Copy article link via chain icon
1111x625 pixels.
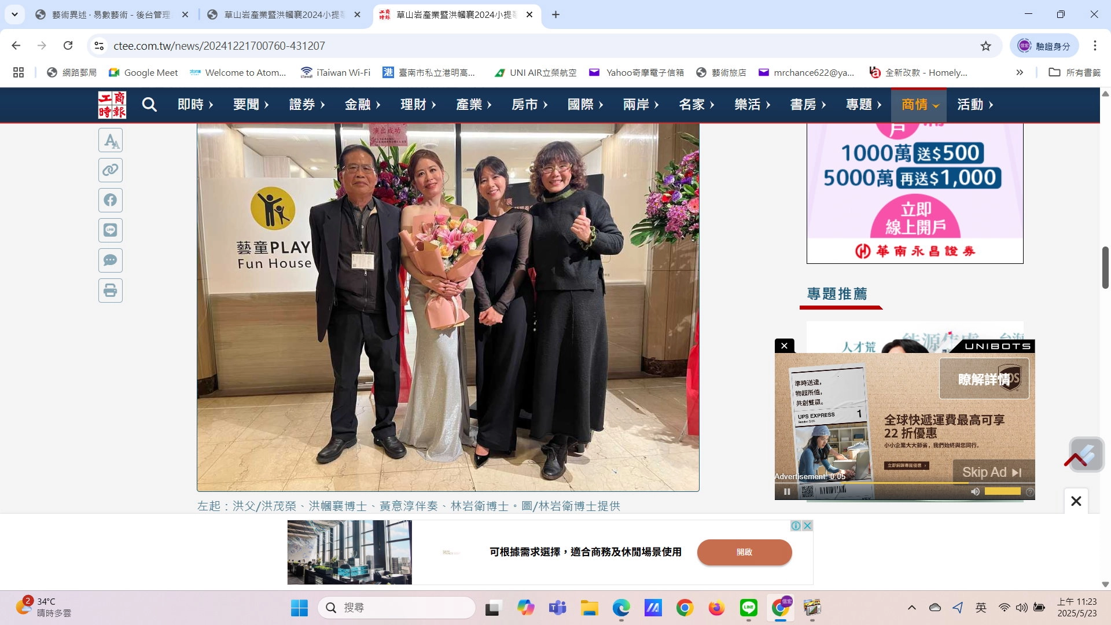[110, 170]
